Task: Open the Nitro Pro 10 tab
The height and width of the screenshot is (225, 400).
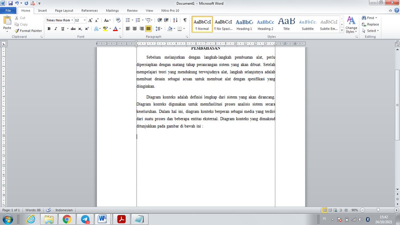Action: (170, 10)
